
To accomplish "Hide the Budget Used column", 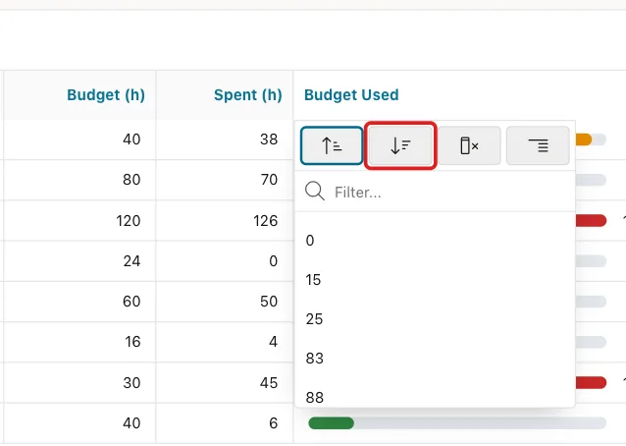I will 469,145.
